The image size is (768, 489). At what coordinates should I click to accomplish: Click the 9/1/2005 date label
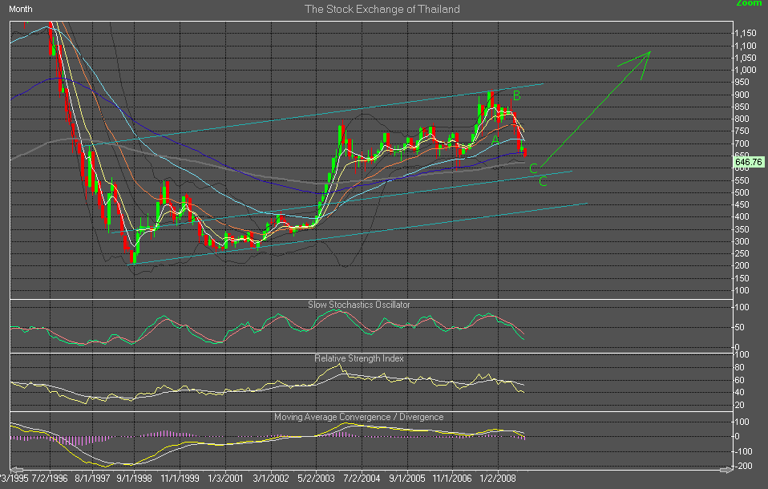(407, 479)
